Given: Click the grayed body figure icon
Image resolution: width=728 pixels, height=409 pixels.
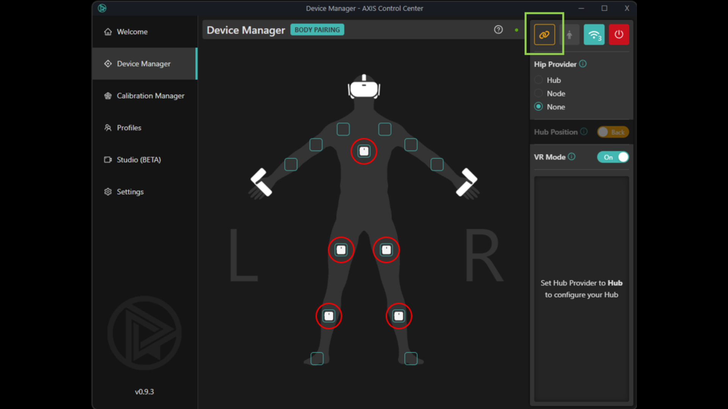Looking at the screenshot, I should coord(569,35).
